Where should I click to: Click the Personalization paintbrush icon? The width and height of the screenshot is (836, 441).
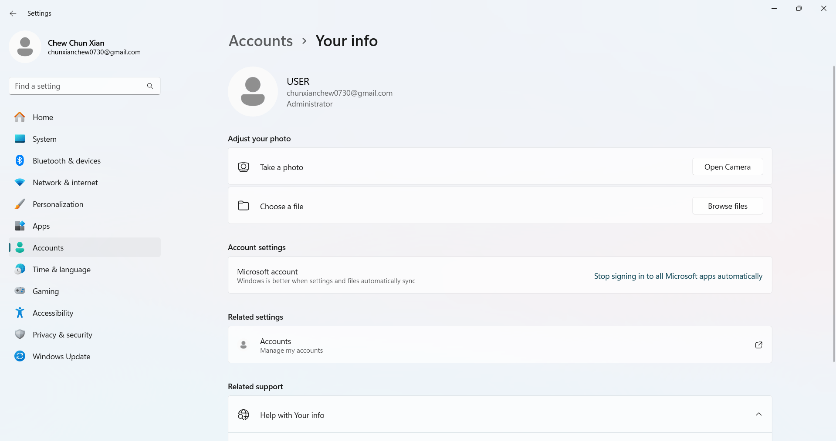[20, 204]
